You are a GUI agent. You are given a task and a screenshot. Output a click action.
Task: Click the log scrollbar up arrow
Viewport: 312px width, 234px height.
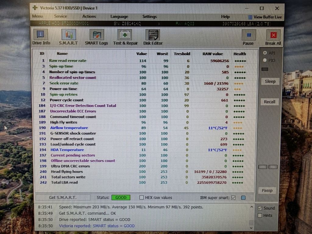click(251, 207)
